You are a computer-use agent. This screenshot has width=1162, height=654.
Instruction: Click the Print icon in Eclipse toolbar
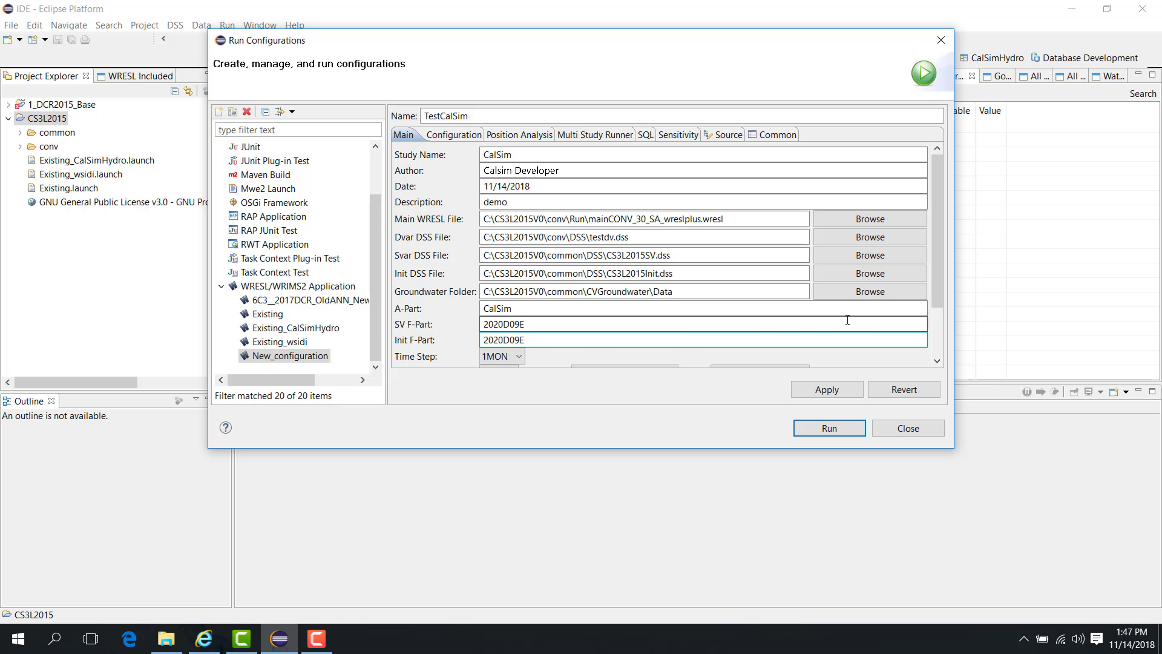(85, 40)
